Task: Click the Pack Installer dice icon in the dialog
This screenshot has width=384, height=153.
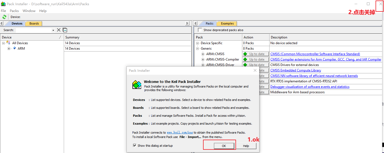Action: coord(137,85)
